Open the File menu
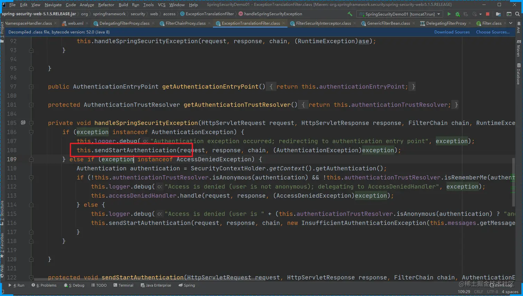The height and width of the screenshot is (296, 523). (x=12, y=5)
